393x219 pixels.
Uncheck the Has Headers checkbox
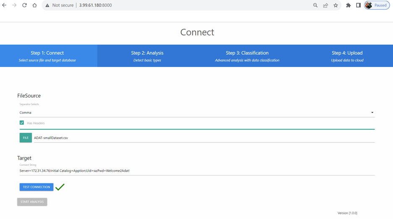pyautogui.click(x=22, y=123)
